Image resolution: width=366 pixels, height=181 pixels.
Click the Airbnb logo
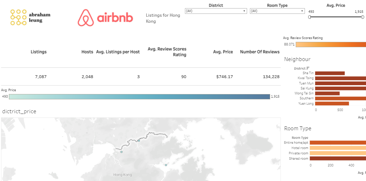pyautogui.click(x=105, y=18)
